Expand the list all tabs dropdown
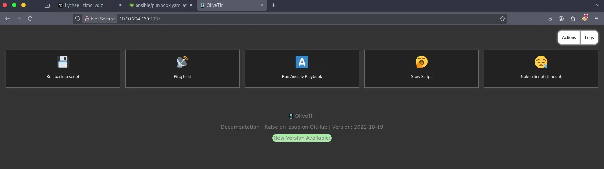Screen dimensions: 604x169 click(597, 5)
